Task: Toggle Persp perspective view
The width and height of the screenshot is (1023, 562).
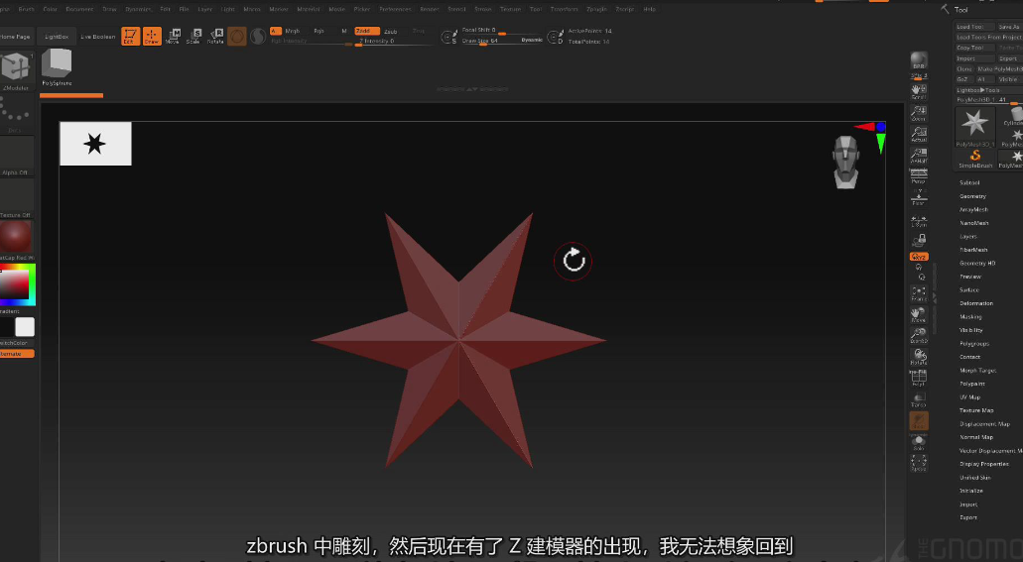Action: point(919,176)
